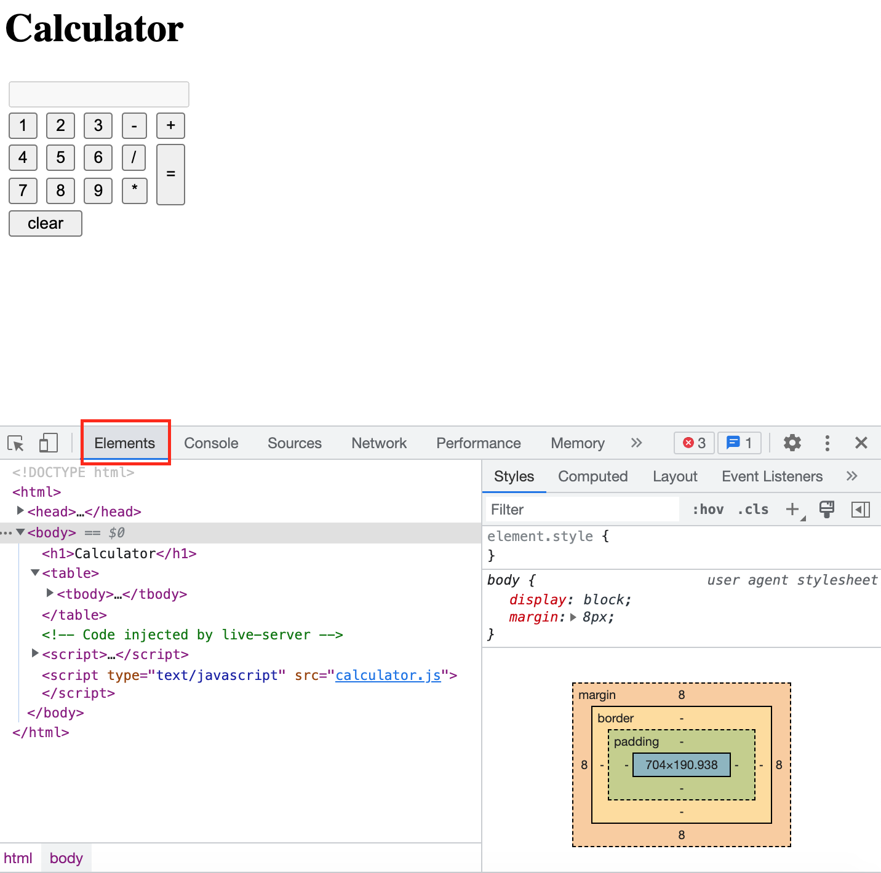881x873 pixels.
Task: Click calculator button 9
Action: point(98,191)
